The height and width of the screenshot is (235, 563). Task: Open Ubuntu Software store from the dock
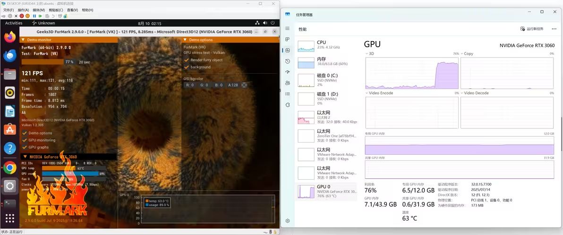click(10, 129)
